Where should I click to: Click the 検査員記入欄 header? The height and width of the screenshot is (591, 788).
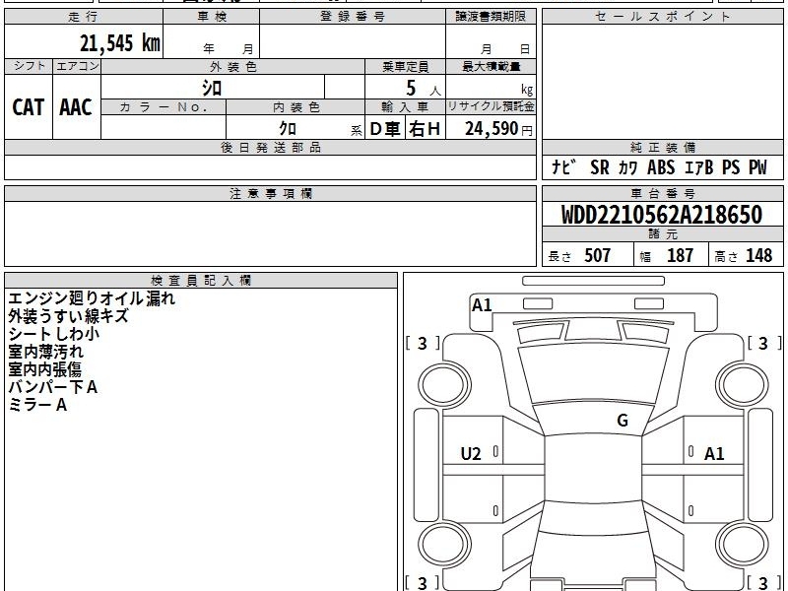click(201, 281)
